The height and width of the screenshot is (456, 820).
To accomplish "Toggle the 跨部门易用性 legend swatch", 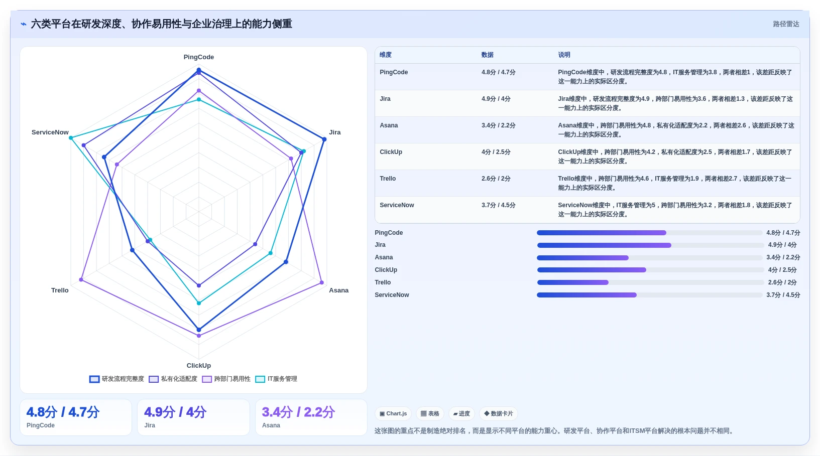I will tap(207, 379).
